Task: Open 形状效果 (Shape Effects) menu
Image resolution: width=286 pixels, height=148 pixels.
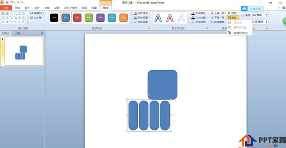Action: pyautogui.click(x=142, y=22)
